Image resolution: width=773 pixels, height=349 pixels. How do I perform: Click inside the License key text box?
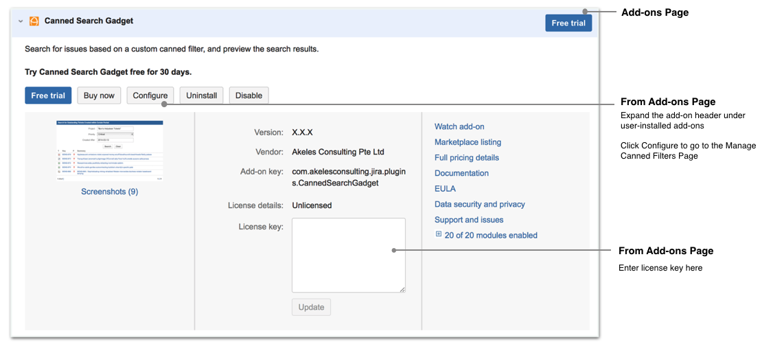[x=348, y=255]
